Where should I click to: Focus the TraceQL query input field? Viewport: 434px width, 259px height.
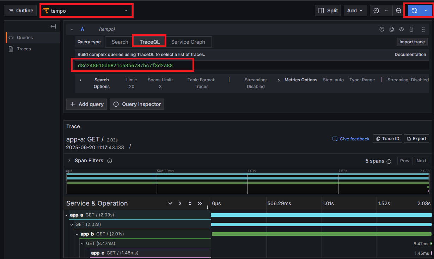pos(252,65)
